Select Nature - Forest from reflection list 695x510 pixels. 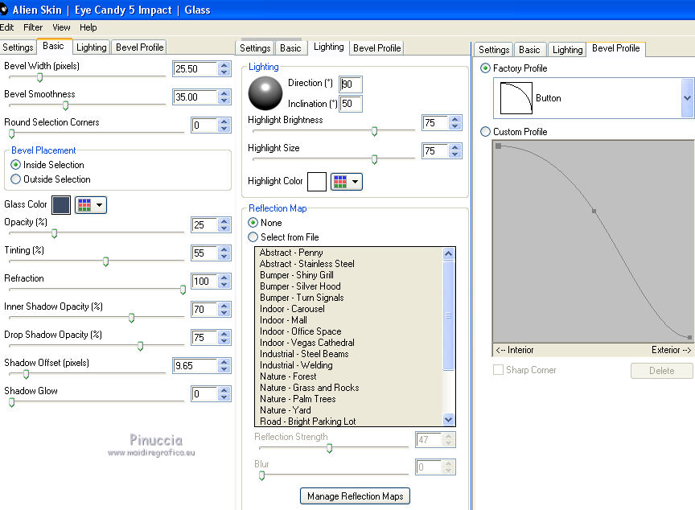click(x=288, y=376)
